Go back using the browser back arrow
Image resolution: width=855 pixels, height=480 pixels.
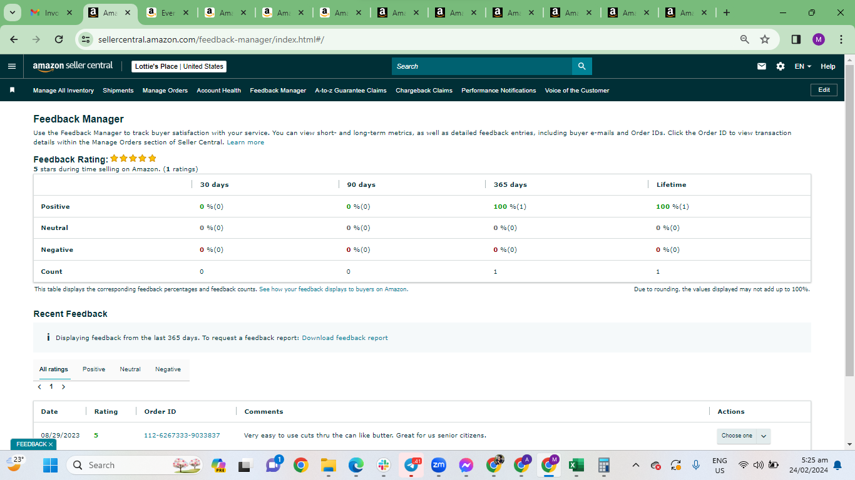(x=14, y=39)
